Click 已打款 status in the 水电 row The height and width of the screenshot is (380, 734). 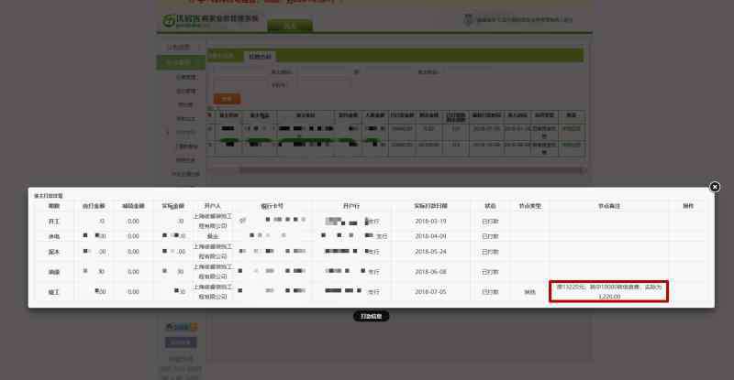click(490, 236)
